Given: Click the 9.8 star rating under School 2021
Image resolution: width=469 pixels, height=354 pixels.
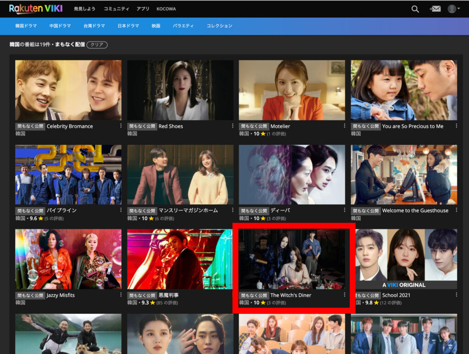Looking at the screenshot, I should (372, 303).
